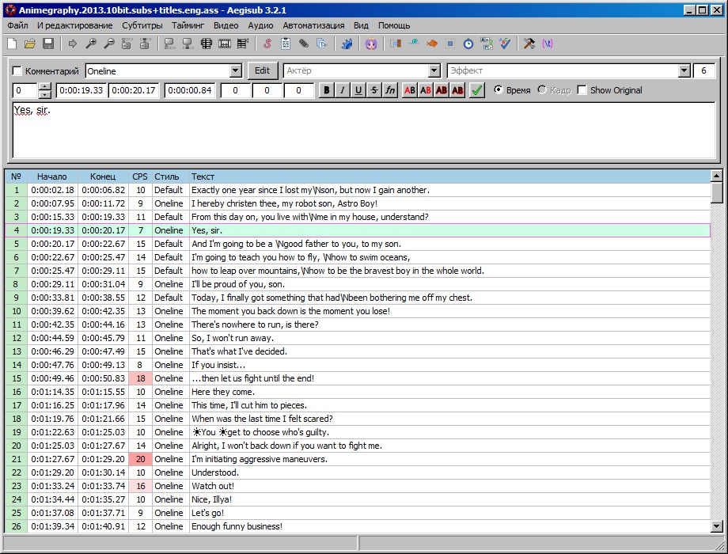Viewport: 728px width, 554px height.
Task: Open Translation Assistant anime face icon
Action: pyautogui.click(x=370, y=44)
